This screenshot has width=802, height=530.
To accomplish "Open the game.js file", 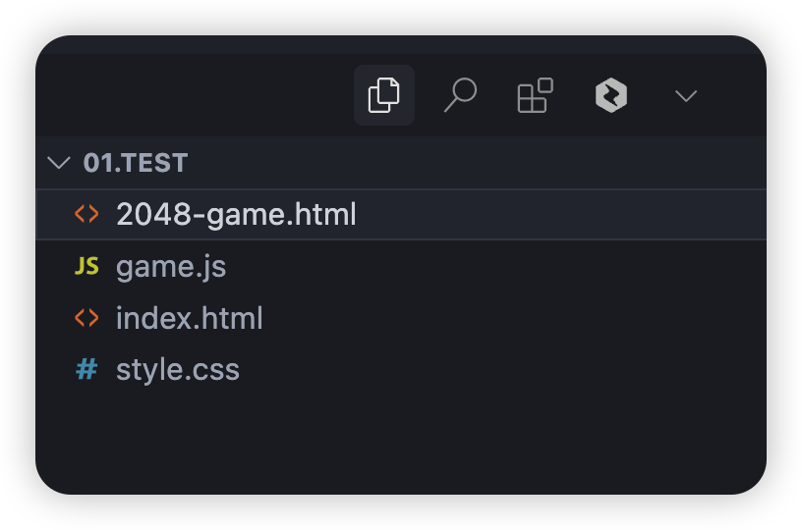I will pyautogui.click(x=171, y=266).
